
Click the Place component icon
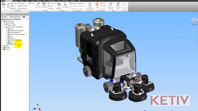pos(3,4)
